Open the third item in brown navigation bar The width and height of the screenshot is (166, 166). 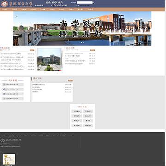[24, 9]
